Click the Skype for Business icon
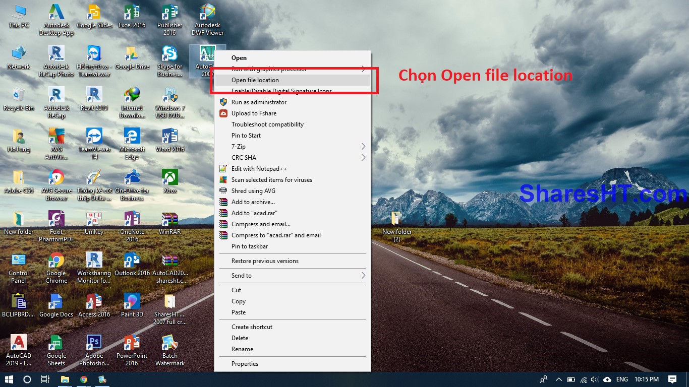The width and height of the screenshot is (689, 387). click(170, 61)
